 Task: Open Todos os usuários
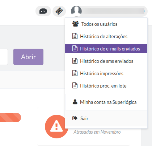[x=106, y=24]
